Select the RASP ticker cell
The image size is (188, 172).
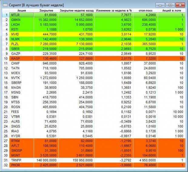[x=22, y=58]
